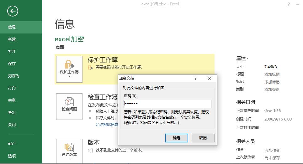This screenshot has width=303, height=164.
Task: Open the 打开 menu item
Action: pyautogui.click(x=21, y=51)
